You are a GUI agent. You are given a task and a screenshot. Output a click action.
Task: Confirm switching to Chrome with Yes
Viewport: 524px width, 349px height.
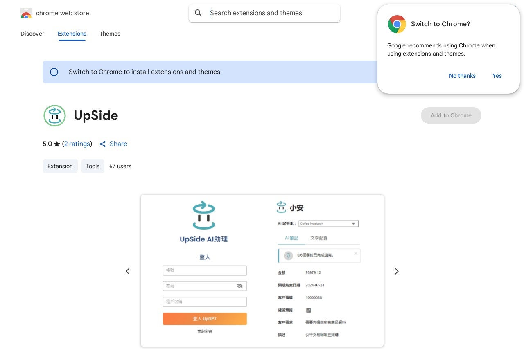click(x=497, y=76)
